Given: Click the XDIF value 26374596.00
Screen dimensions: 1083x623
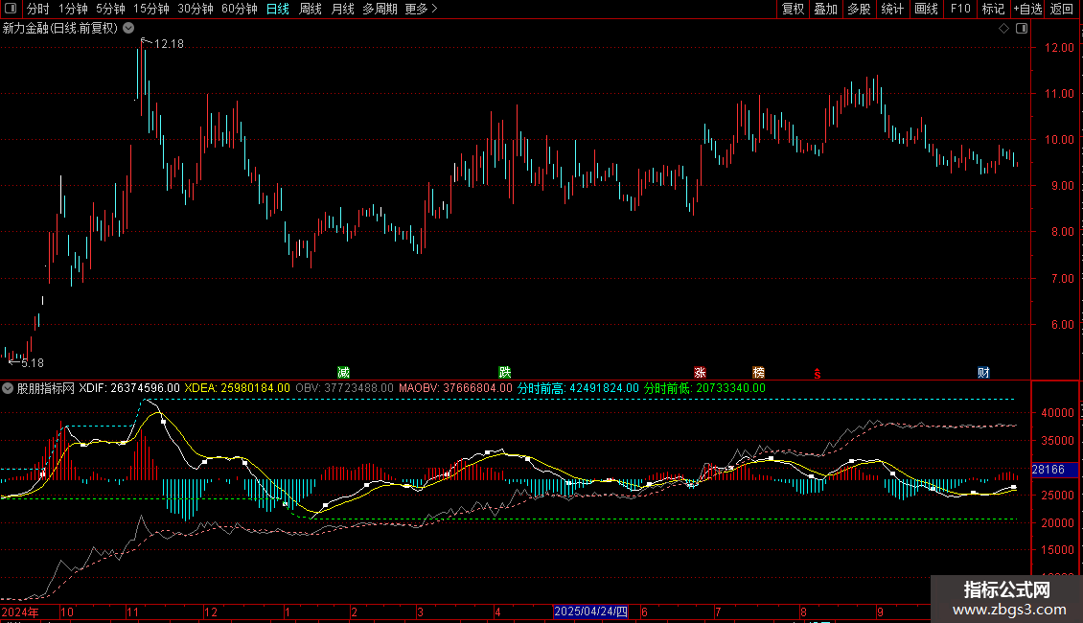Looking at the screenshot, I should coord(145,388).
